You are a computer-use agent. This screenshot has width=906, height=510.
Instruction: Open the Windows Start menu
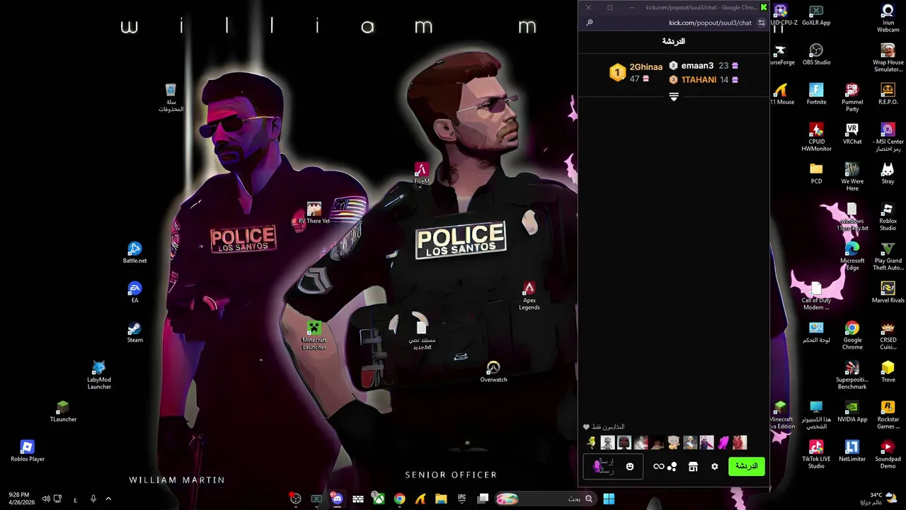coord(609,499)
